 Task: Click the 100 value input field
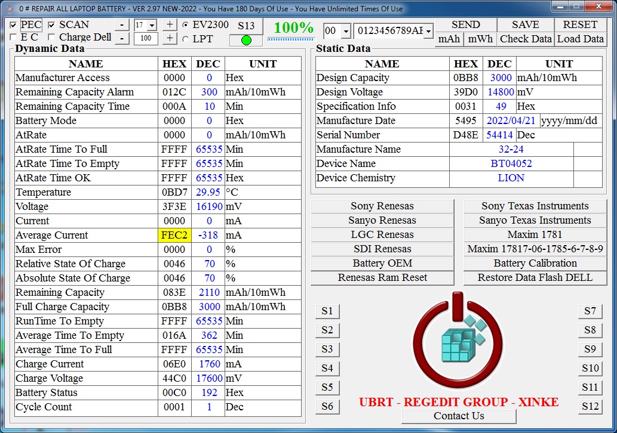pyautogui.click(x=146, y=38)
